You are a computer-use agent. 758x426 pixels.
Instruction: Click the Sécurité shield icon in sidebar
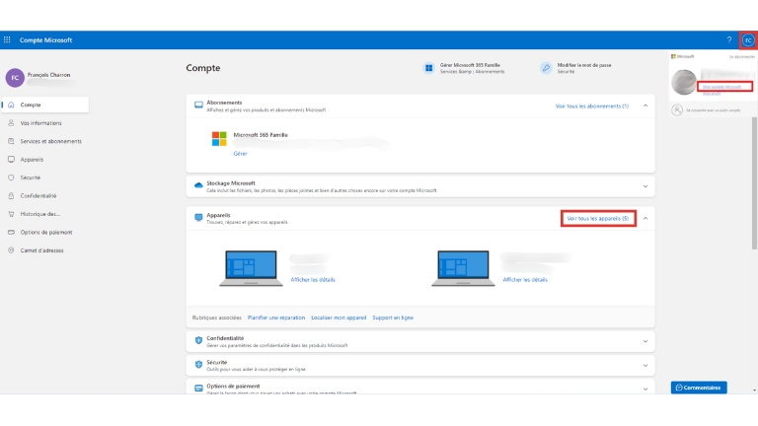(x=11, y=177)
